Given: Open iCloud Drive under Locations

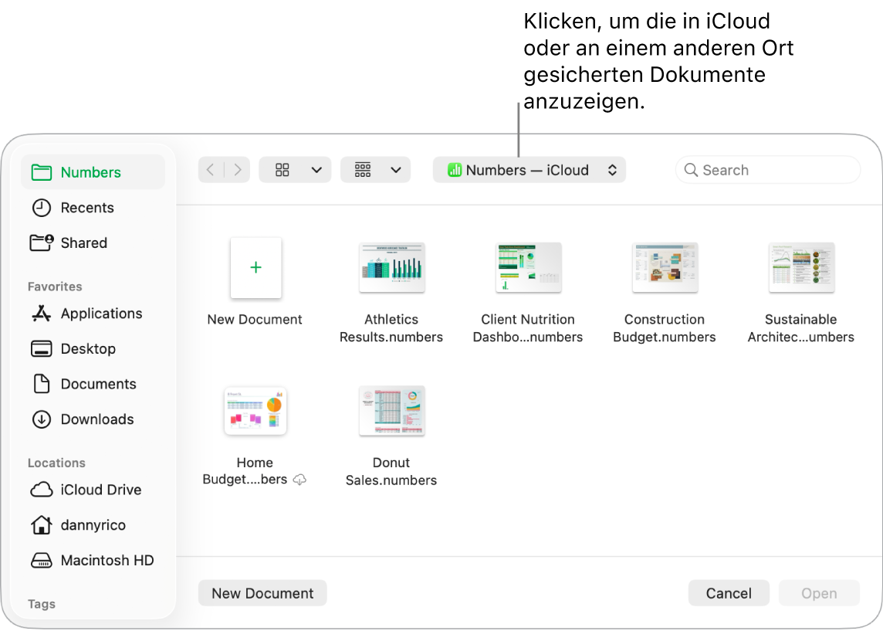Looking at the screenshot, I should (100, 490).
